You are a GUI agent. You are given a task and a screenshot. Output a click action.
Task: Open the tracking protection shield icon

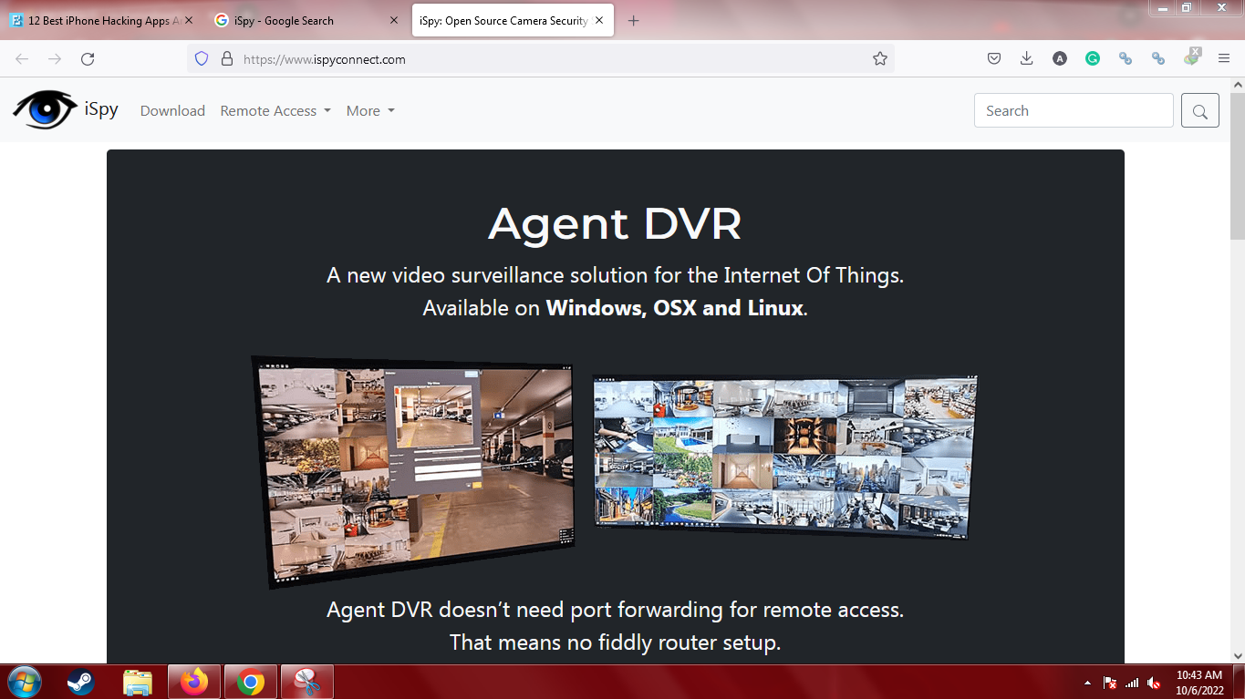[x=202, y=59]
